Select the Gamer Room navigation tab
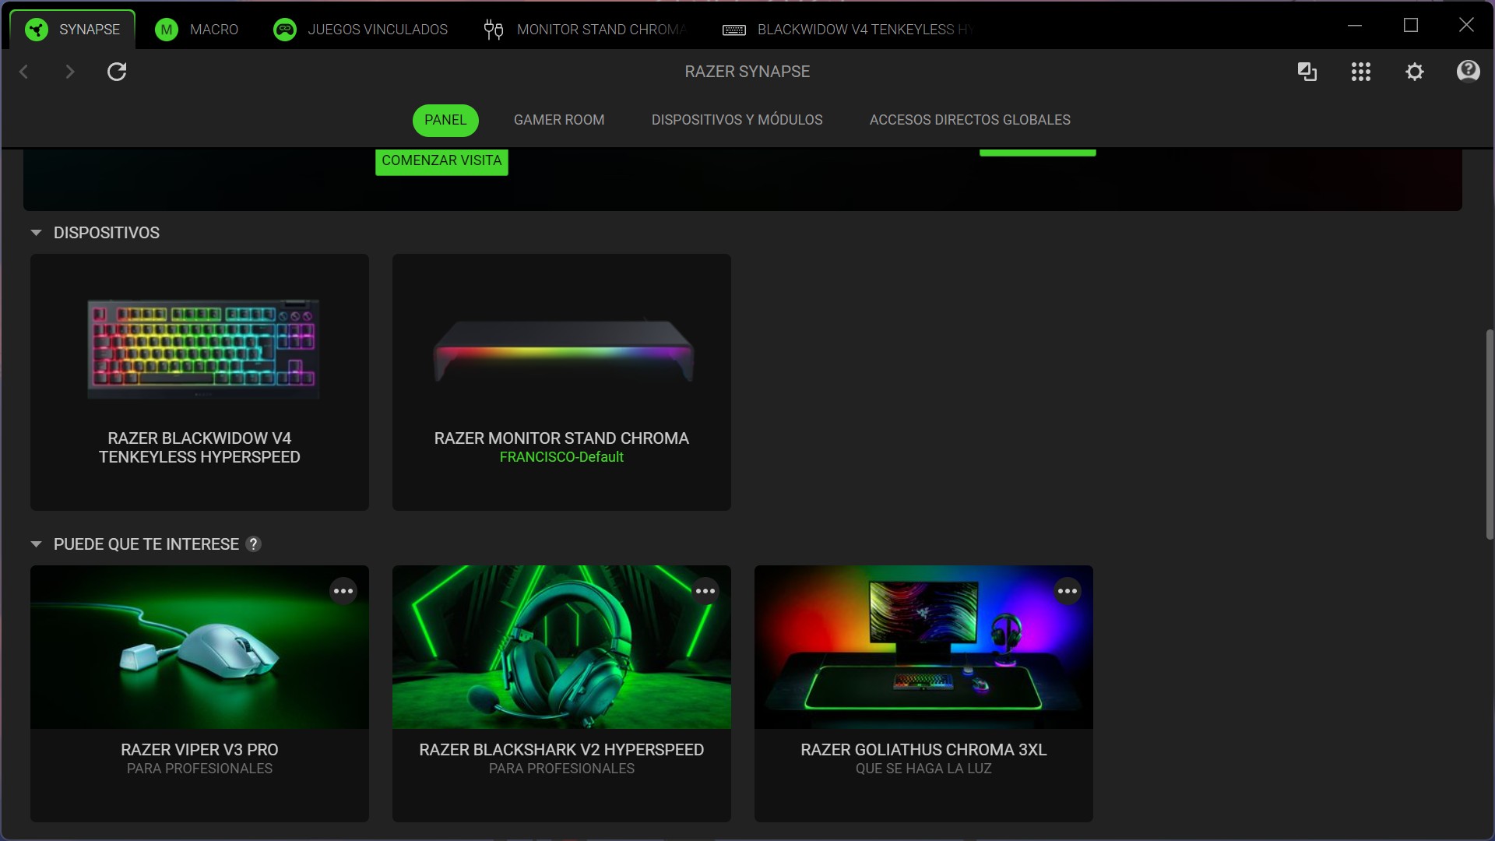The image size is (1495, 841). pyautogui.click(x=559, y=120)
